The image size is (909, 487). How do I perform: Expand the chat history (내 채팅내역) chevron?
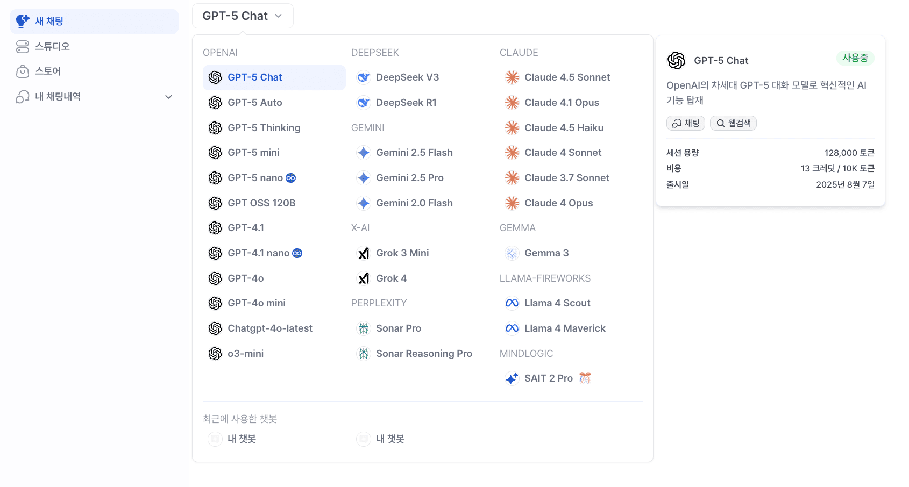click(x=168, y=97)
